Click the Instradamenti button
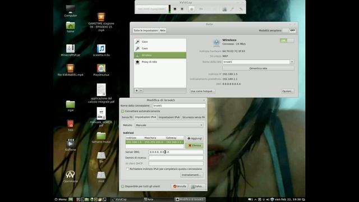This screenshot has height=202, width=359. (192, 175)
